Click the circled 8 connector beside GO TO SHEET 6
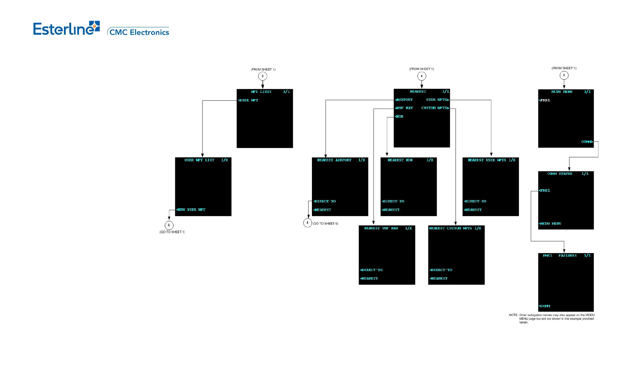Screen dimensions: 632x384 (307, 223)
